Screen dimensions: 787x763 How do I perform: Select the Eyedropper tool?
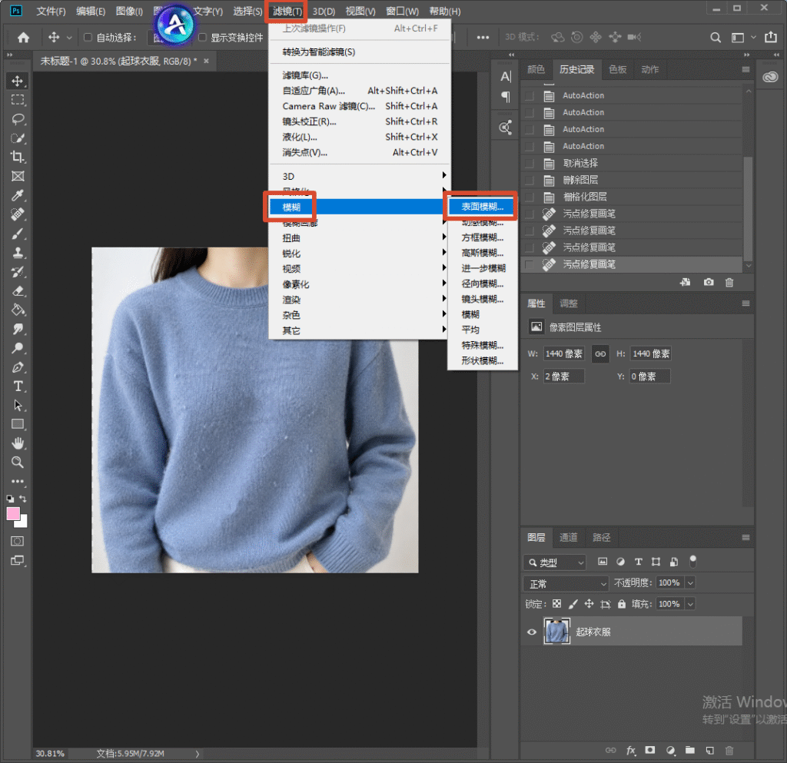pyautogui.click(x=18, y=195)
